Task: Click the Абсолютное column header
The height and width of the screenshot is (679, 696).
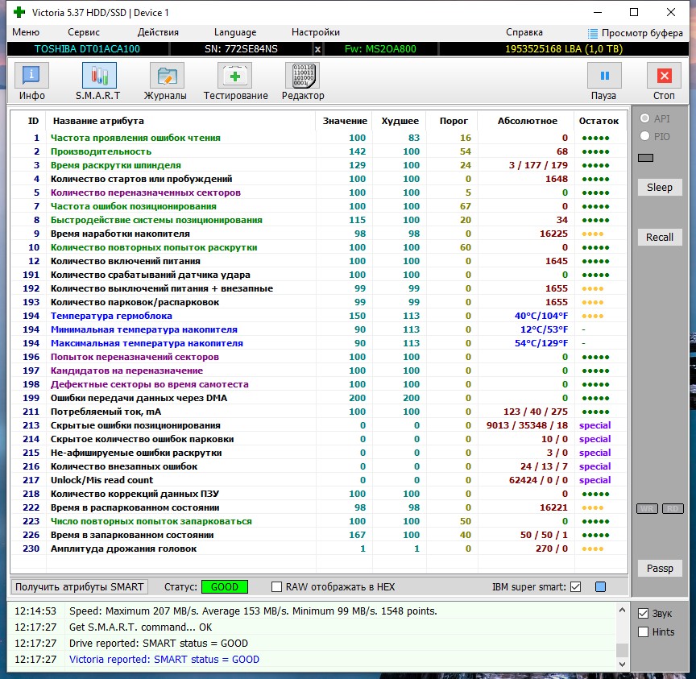Action: coord(527,121)
